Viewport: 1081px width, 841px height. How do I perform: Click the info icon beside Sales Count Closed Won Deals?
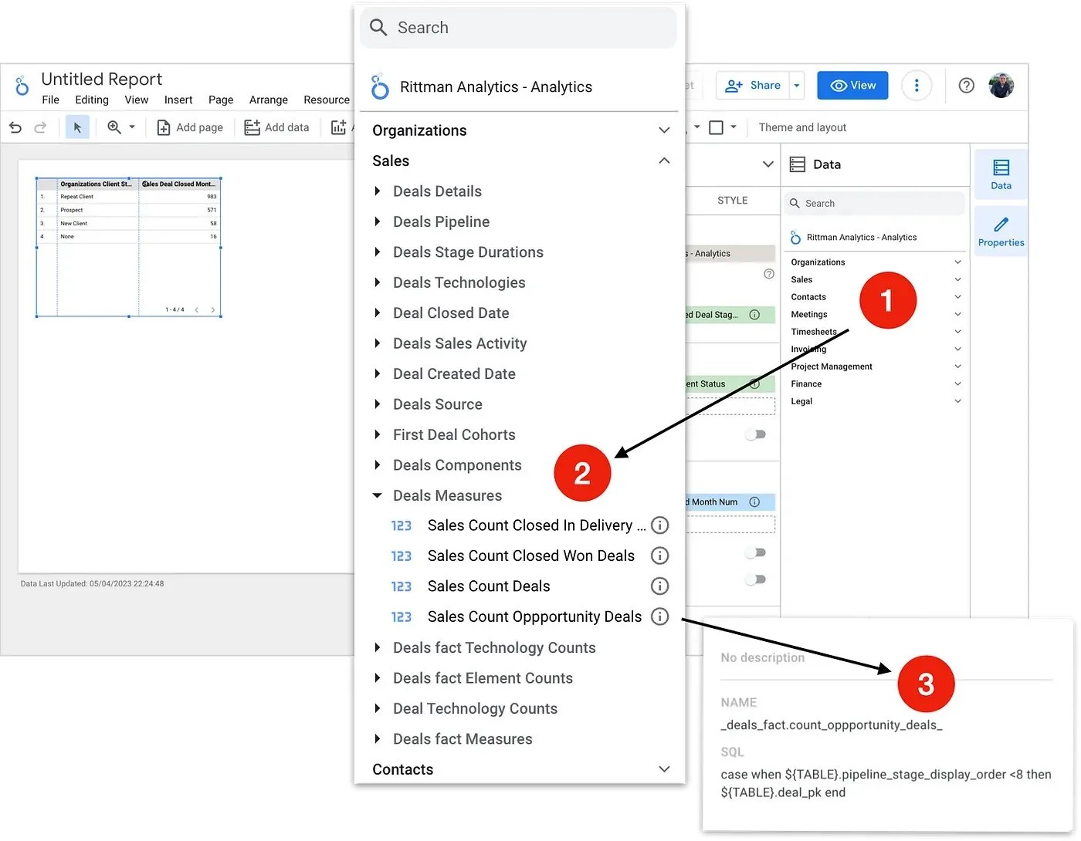coord(659,556)
